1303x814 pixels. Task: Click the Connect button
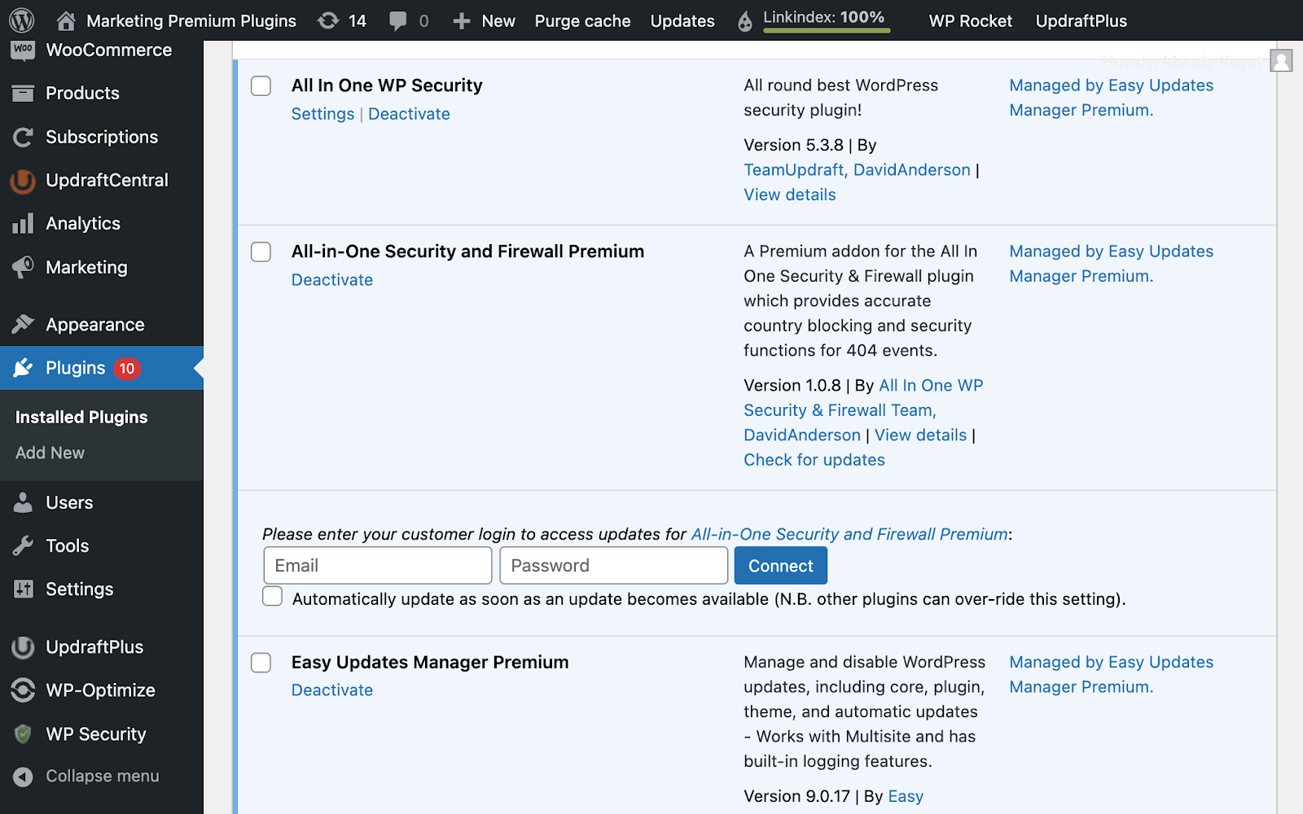[780, 566]
